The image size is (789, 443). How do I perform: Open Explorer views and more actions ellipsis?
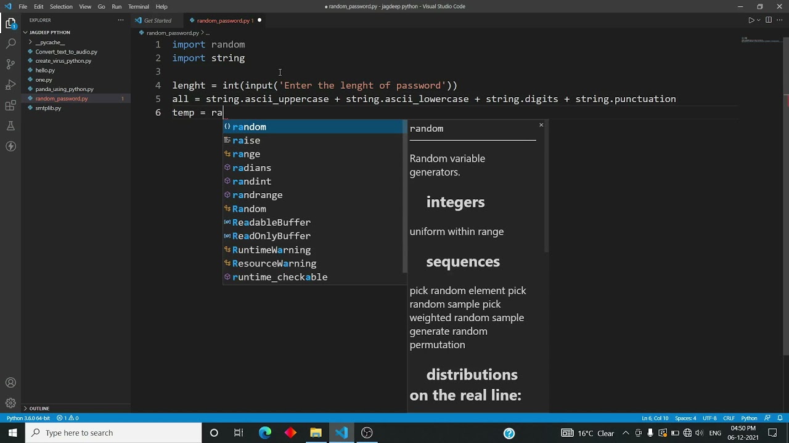[x=121, y=20]
